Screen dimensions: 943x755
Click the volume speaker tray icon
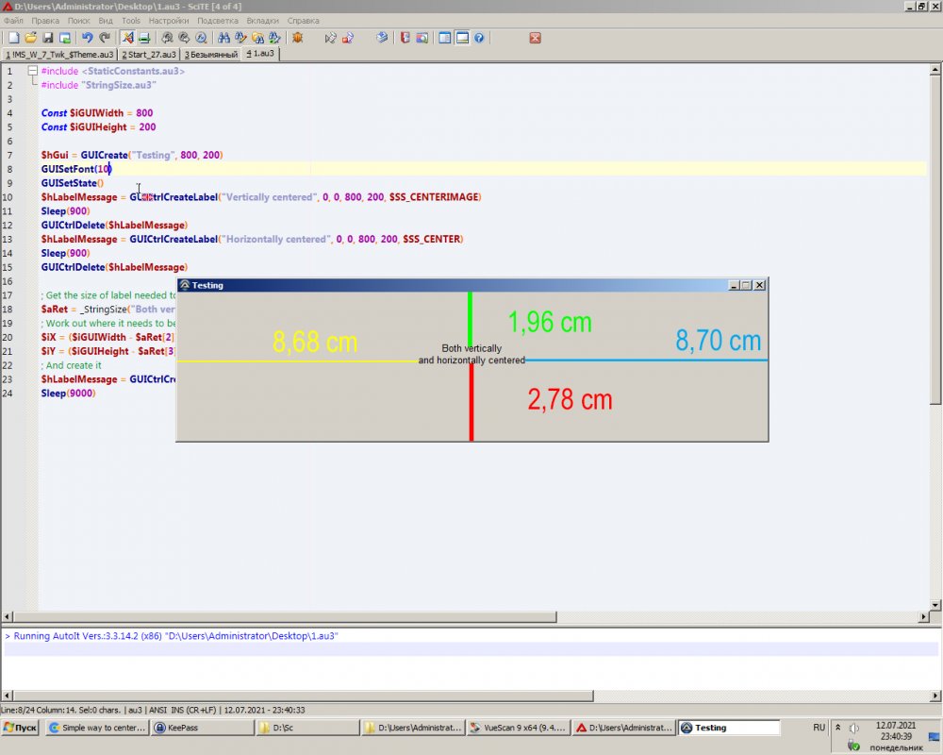(854, 728)
